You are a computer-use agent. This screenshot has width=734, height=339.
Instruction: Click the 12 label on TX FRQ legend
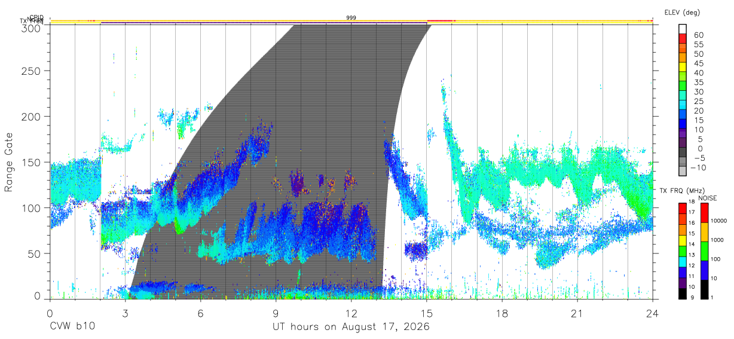click(x=691, y=265)
